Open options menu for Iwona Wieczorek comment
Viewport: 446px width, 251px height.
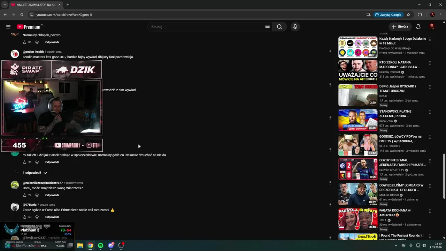pyautogui.click(x=330, y=183)
